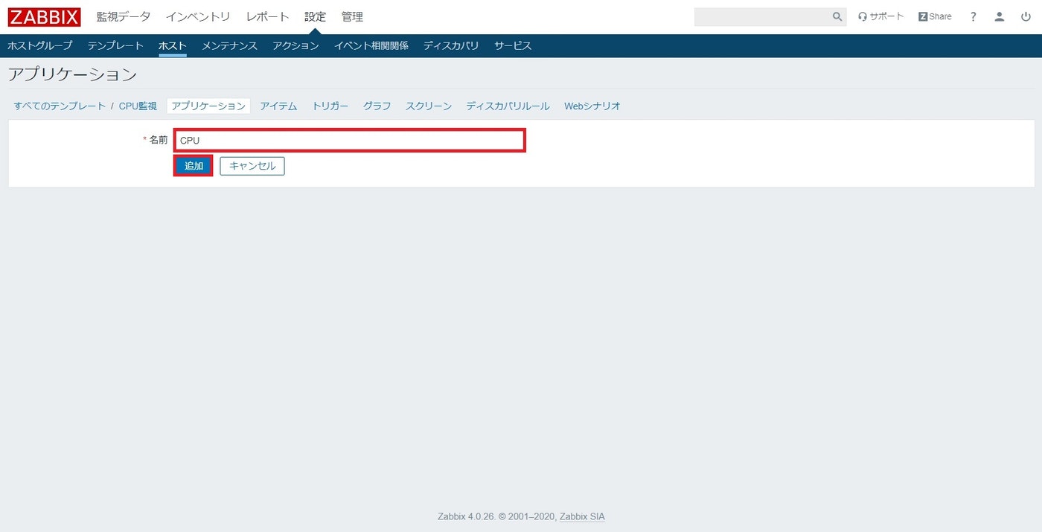Screen dimensions: 1042x532
Task: Switch to the アイテム tab
Action: [278, 106]
